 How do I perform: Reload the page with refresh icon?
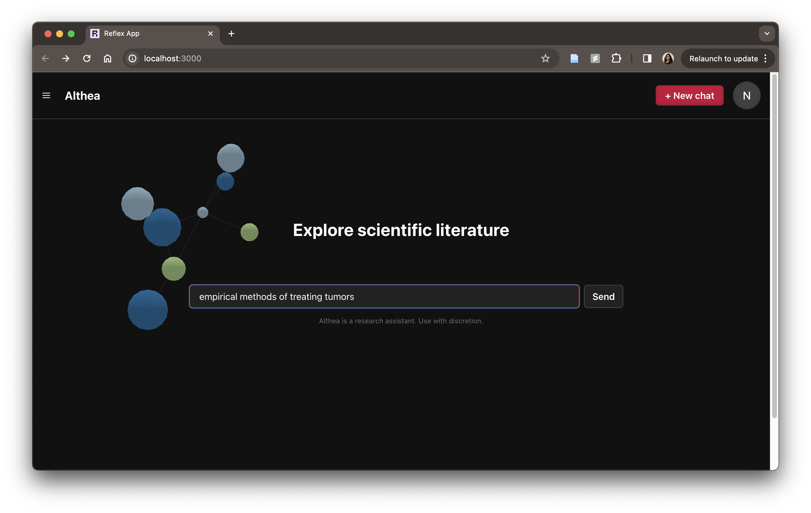click(x=86, y=59)
